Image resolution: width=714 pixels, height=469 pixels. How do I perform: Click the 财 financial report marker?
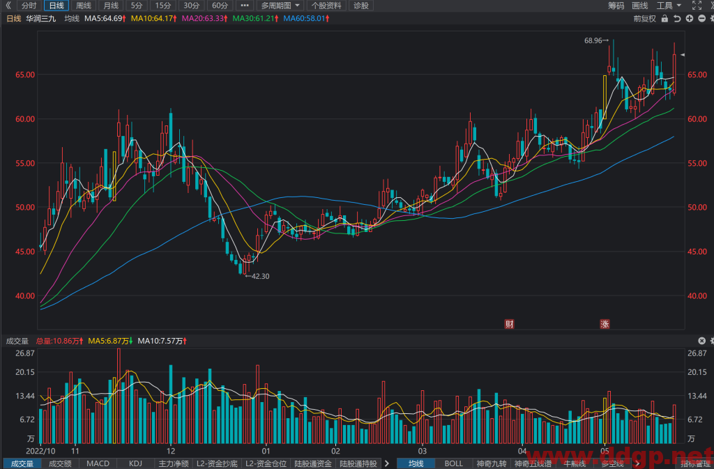(x=509, y=324)
